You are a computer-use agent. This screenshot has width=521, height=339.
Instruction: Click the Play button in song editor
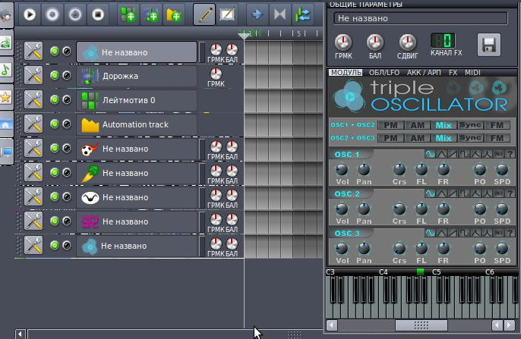pyautogui.click(x=30, y=14)
